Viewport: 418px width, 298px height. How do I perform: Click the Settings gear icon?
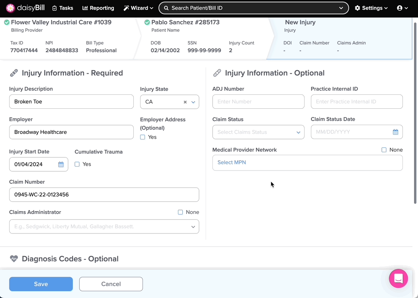357,8
